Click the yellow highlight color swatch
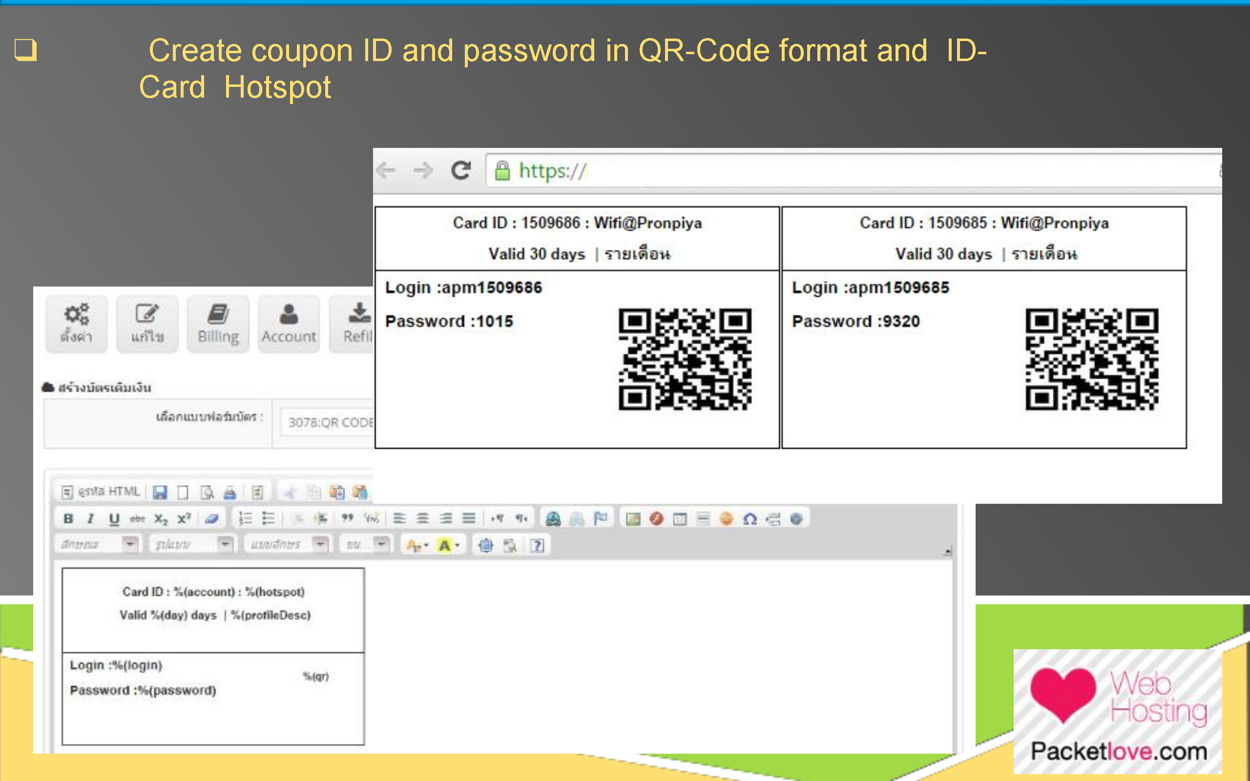 click(445, 544)
